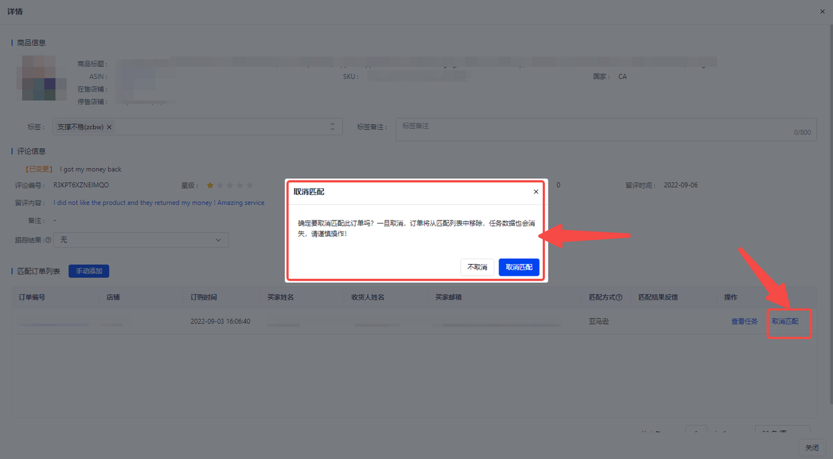Viewport: 833px width, 459px height.
Task: Click the 订单编号 column header
Action: [32, 297]
